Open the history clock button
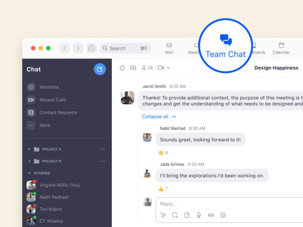Screen dimensions: 303x227 [92, 48]
